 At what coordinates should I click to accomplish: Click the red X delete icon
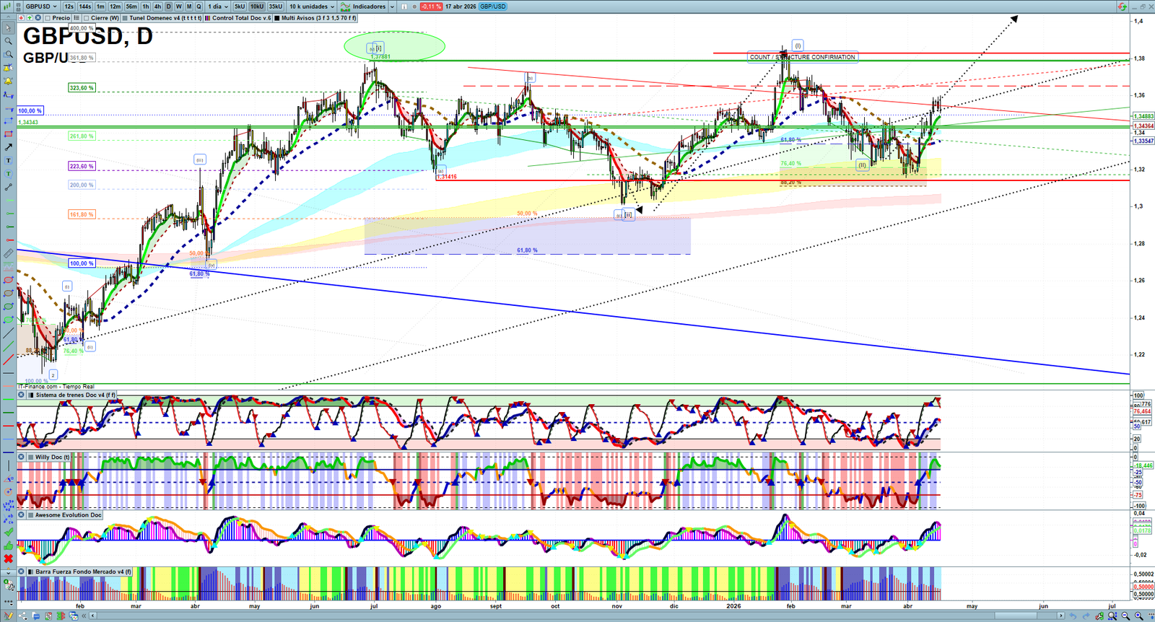click(x=8, y=559)
